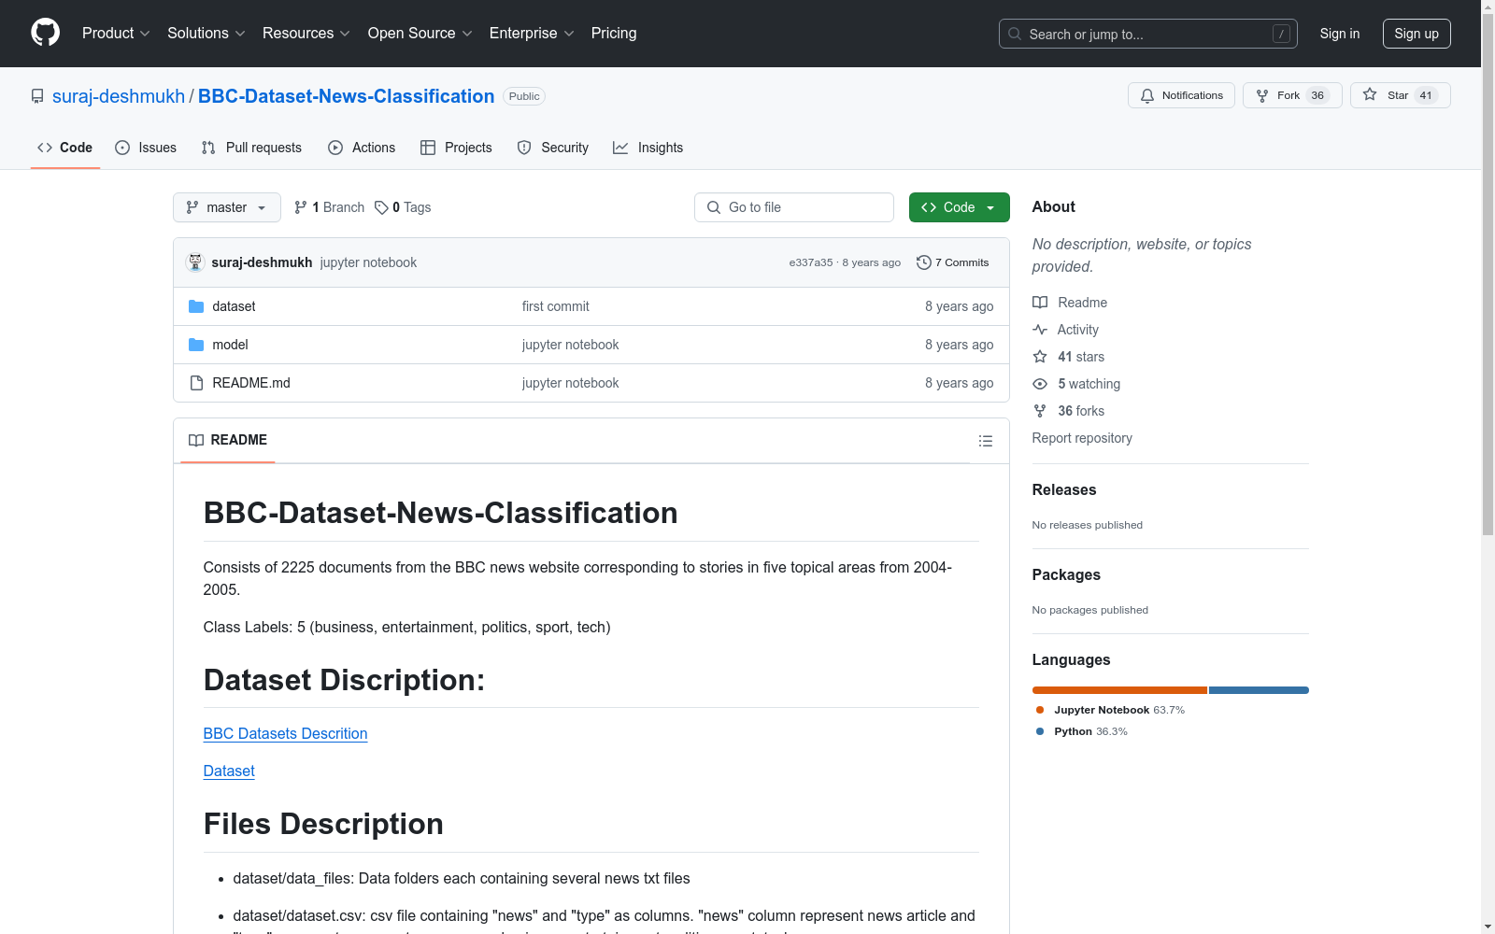Click the suraj-deshmukh avatar in commit row
Image resolution: width=1495 pixels, height=934 pixels.
click(195, 262)
